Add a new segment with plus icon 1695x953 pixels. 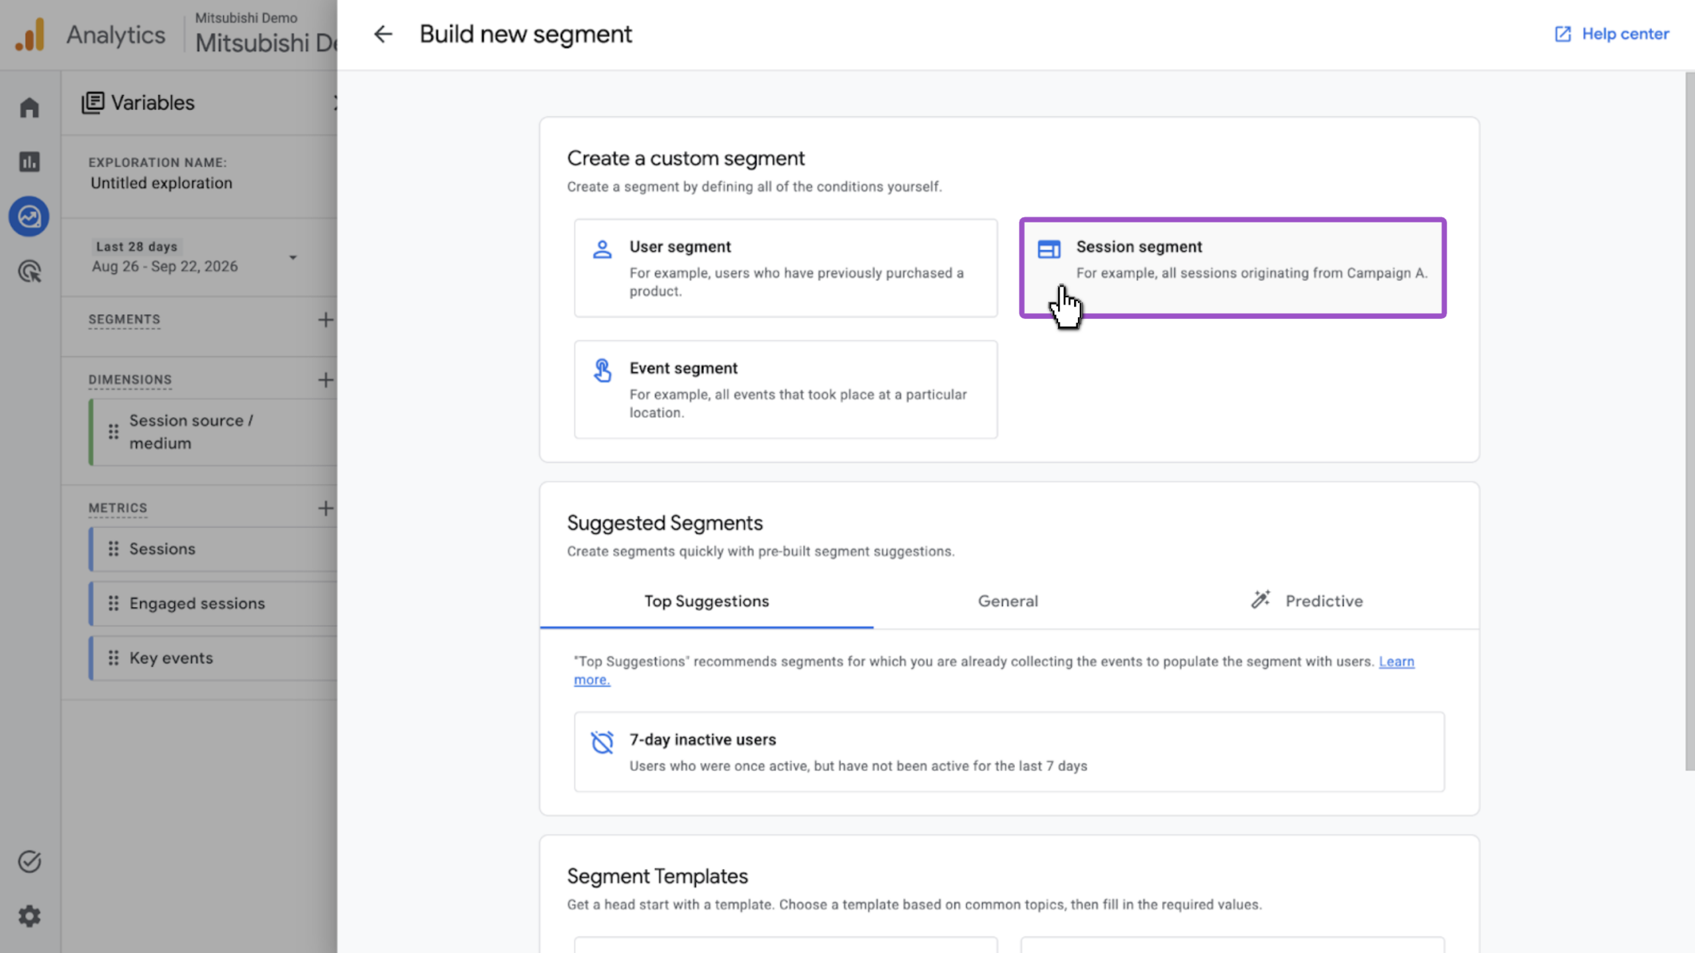click(325, 320)
